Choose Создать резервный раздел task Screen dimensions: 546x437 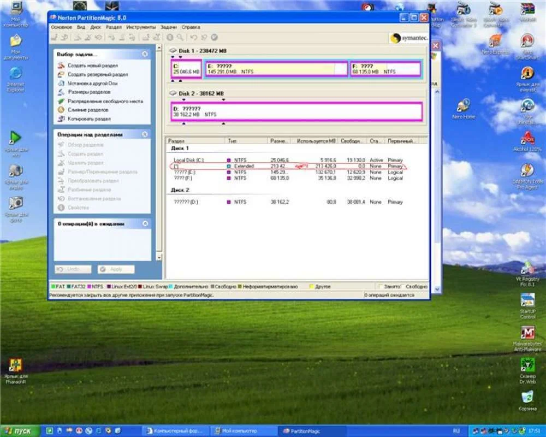tap(98, 75)
